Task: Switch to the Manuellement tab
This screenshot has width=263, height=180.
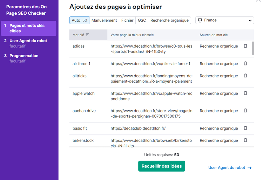Action: pyautogui.click(x=104, y=20)
